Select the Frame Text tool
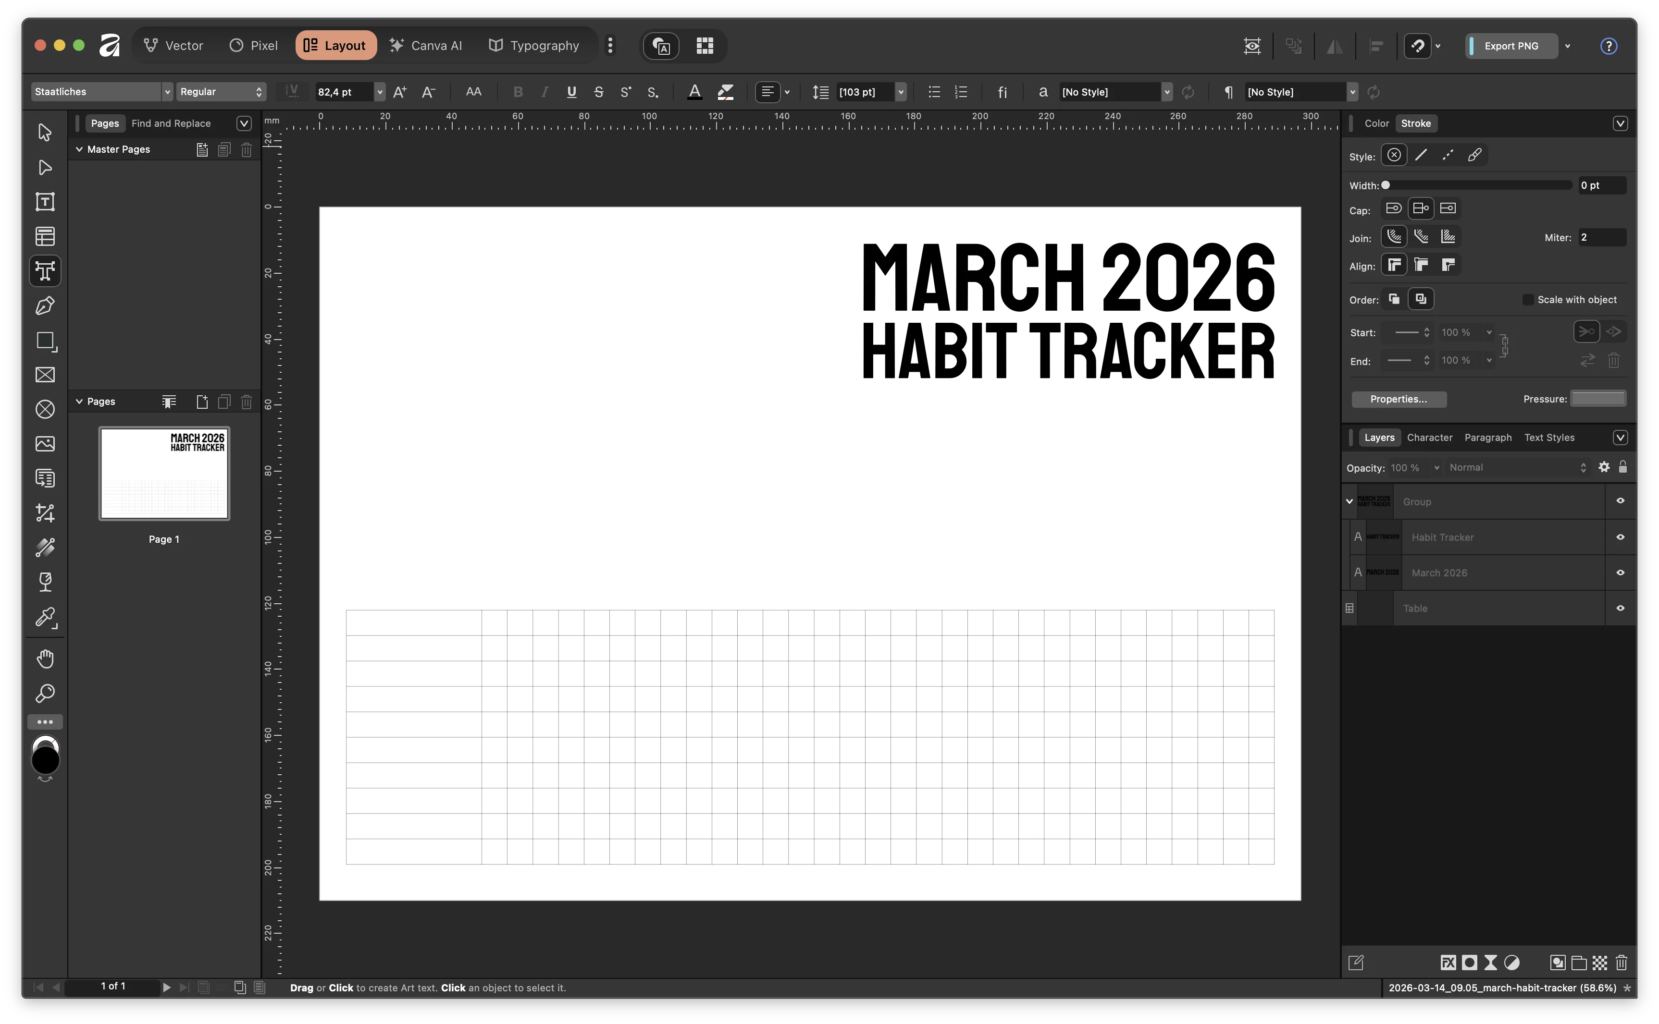This screenshot has height=1024, width=1659. point(45,201)
